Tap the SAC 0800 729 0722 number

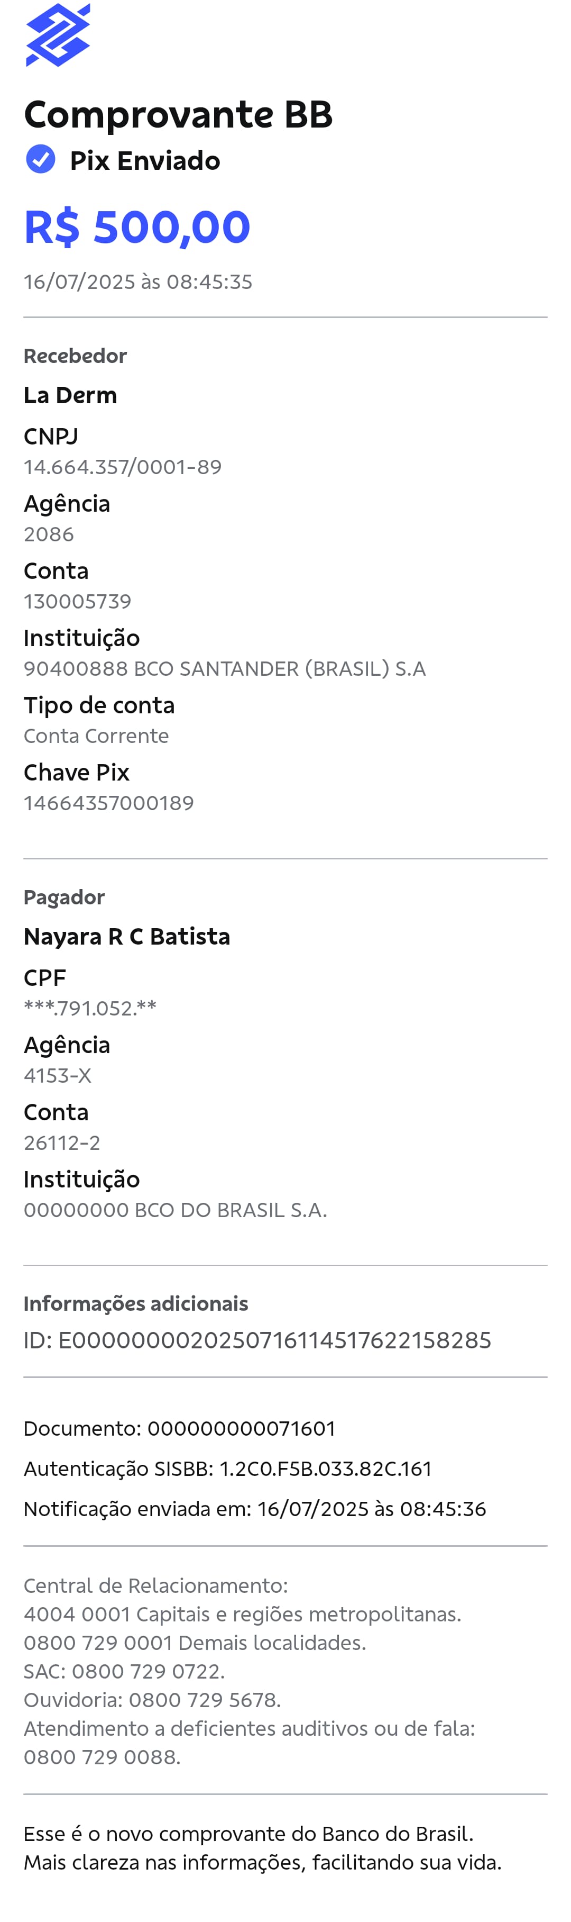pos(148,1671)
